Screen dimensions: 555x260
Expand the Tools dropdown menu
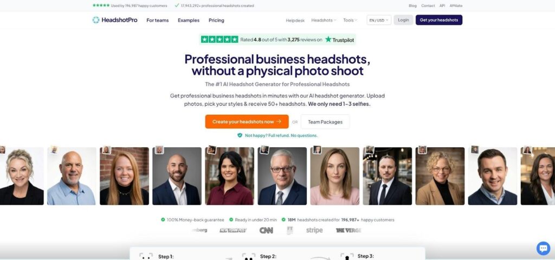point(350,20)
